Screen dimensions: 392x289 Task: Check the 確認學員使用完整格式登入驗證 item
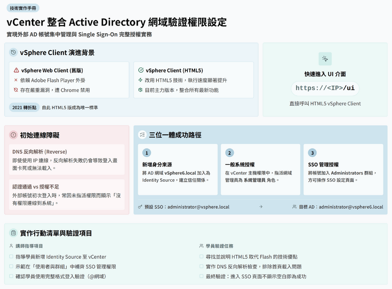coord(12,276)
